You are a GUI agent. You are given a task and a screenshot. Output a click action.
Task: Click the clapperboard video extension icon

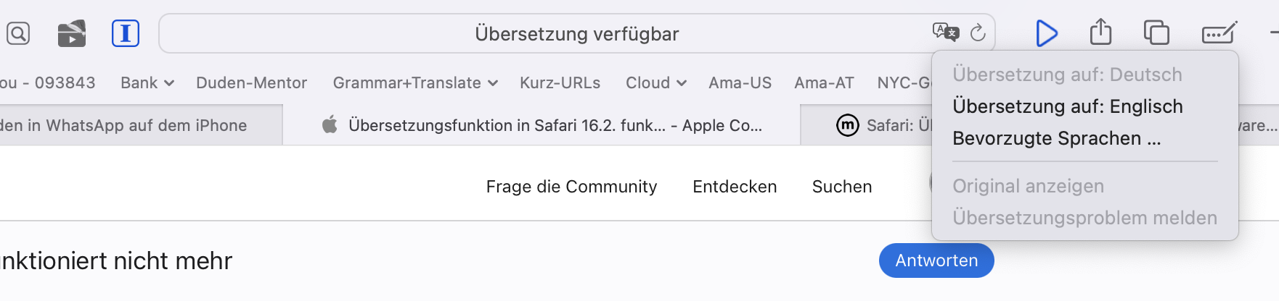coord(72,33)
